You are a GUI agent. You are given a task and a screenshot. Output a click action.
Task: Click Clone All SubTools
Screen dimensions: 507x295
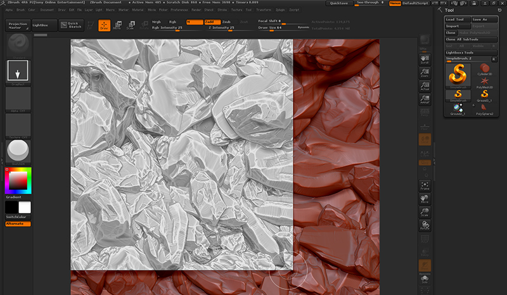[x=471, y=39]
